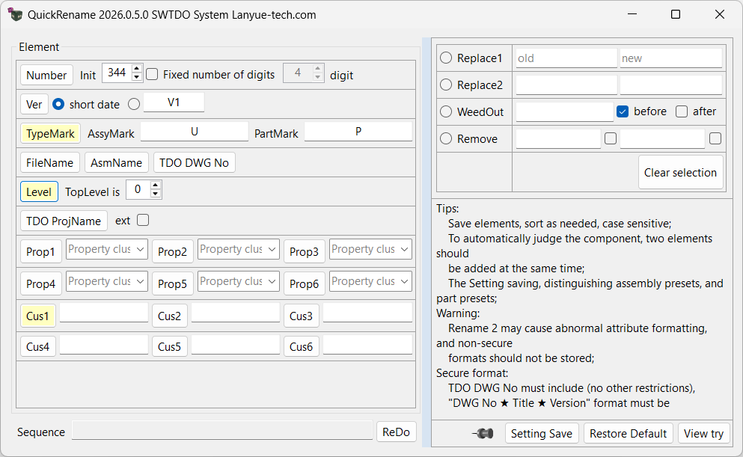Tick the ext checkbox

coord(143,220)
